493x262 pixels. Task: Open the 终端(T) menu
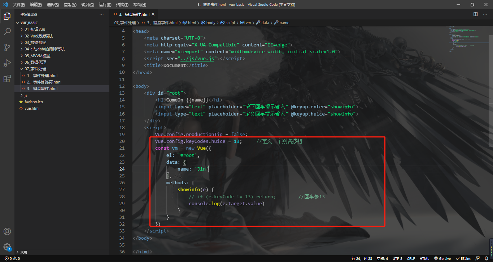click(122, 5)
